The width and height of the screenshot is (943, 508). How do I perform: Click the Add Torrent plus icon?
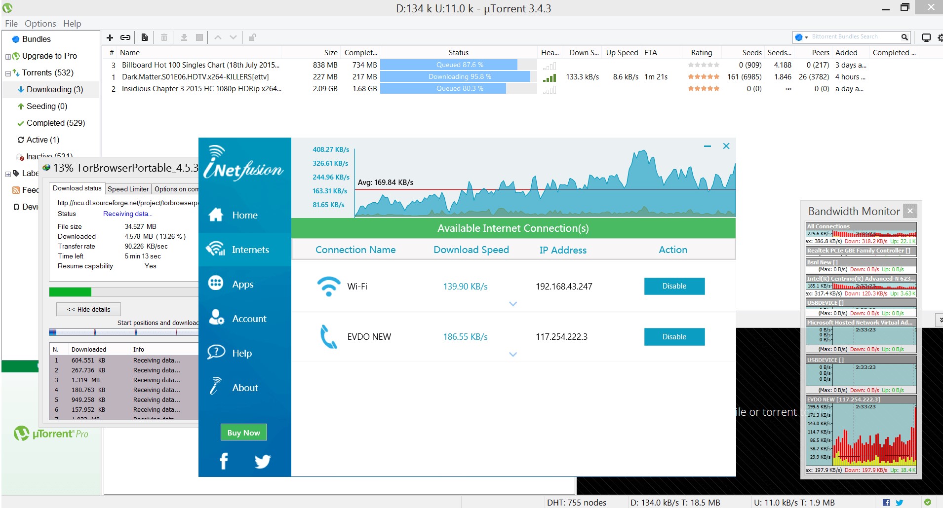tap(110, 37)
